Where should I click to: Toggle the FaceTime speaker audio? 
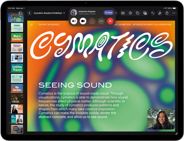pos(74,21)
